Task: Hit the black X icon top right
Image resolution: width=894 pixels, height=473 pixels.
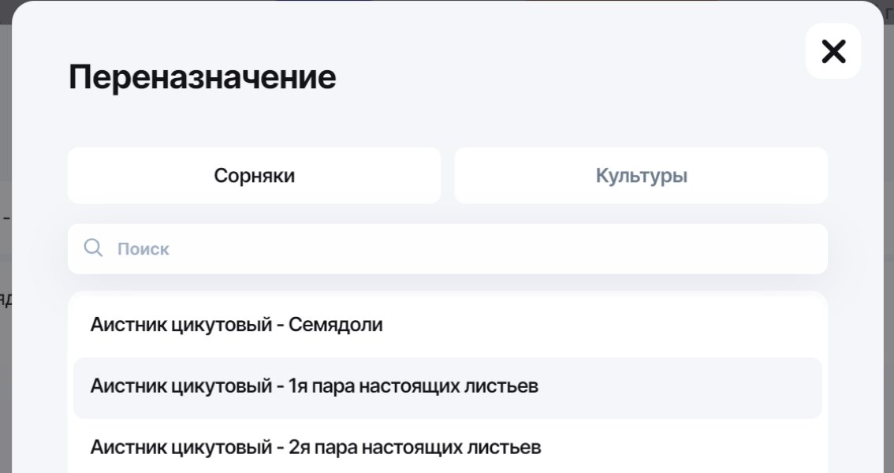Action: [x=833, y=52]
